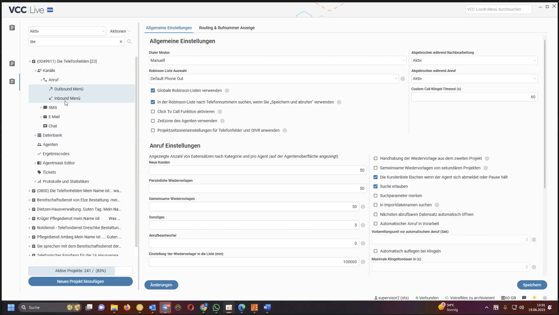Open Microsoft Word from the taskbar

[267, 307]
